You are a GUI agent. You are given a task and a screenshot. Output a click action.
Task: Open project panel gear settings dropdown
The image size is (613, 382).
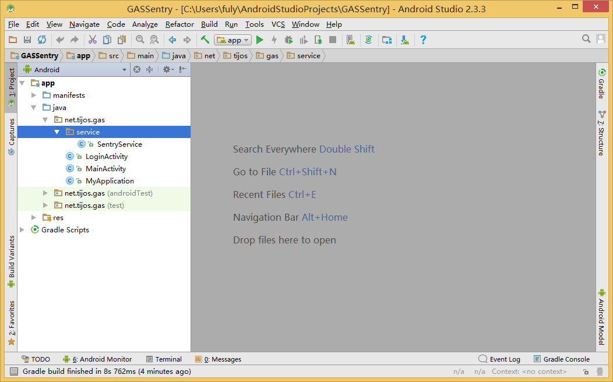click(168, 69)
